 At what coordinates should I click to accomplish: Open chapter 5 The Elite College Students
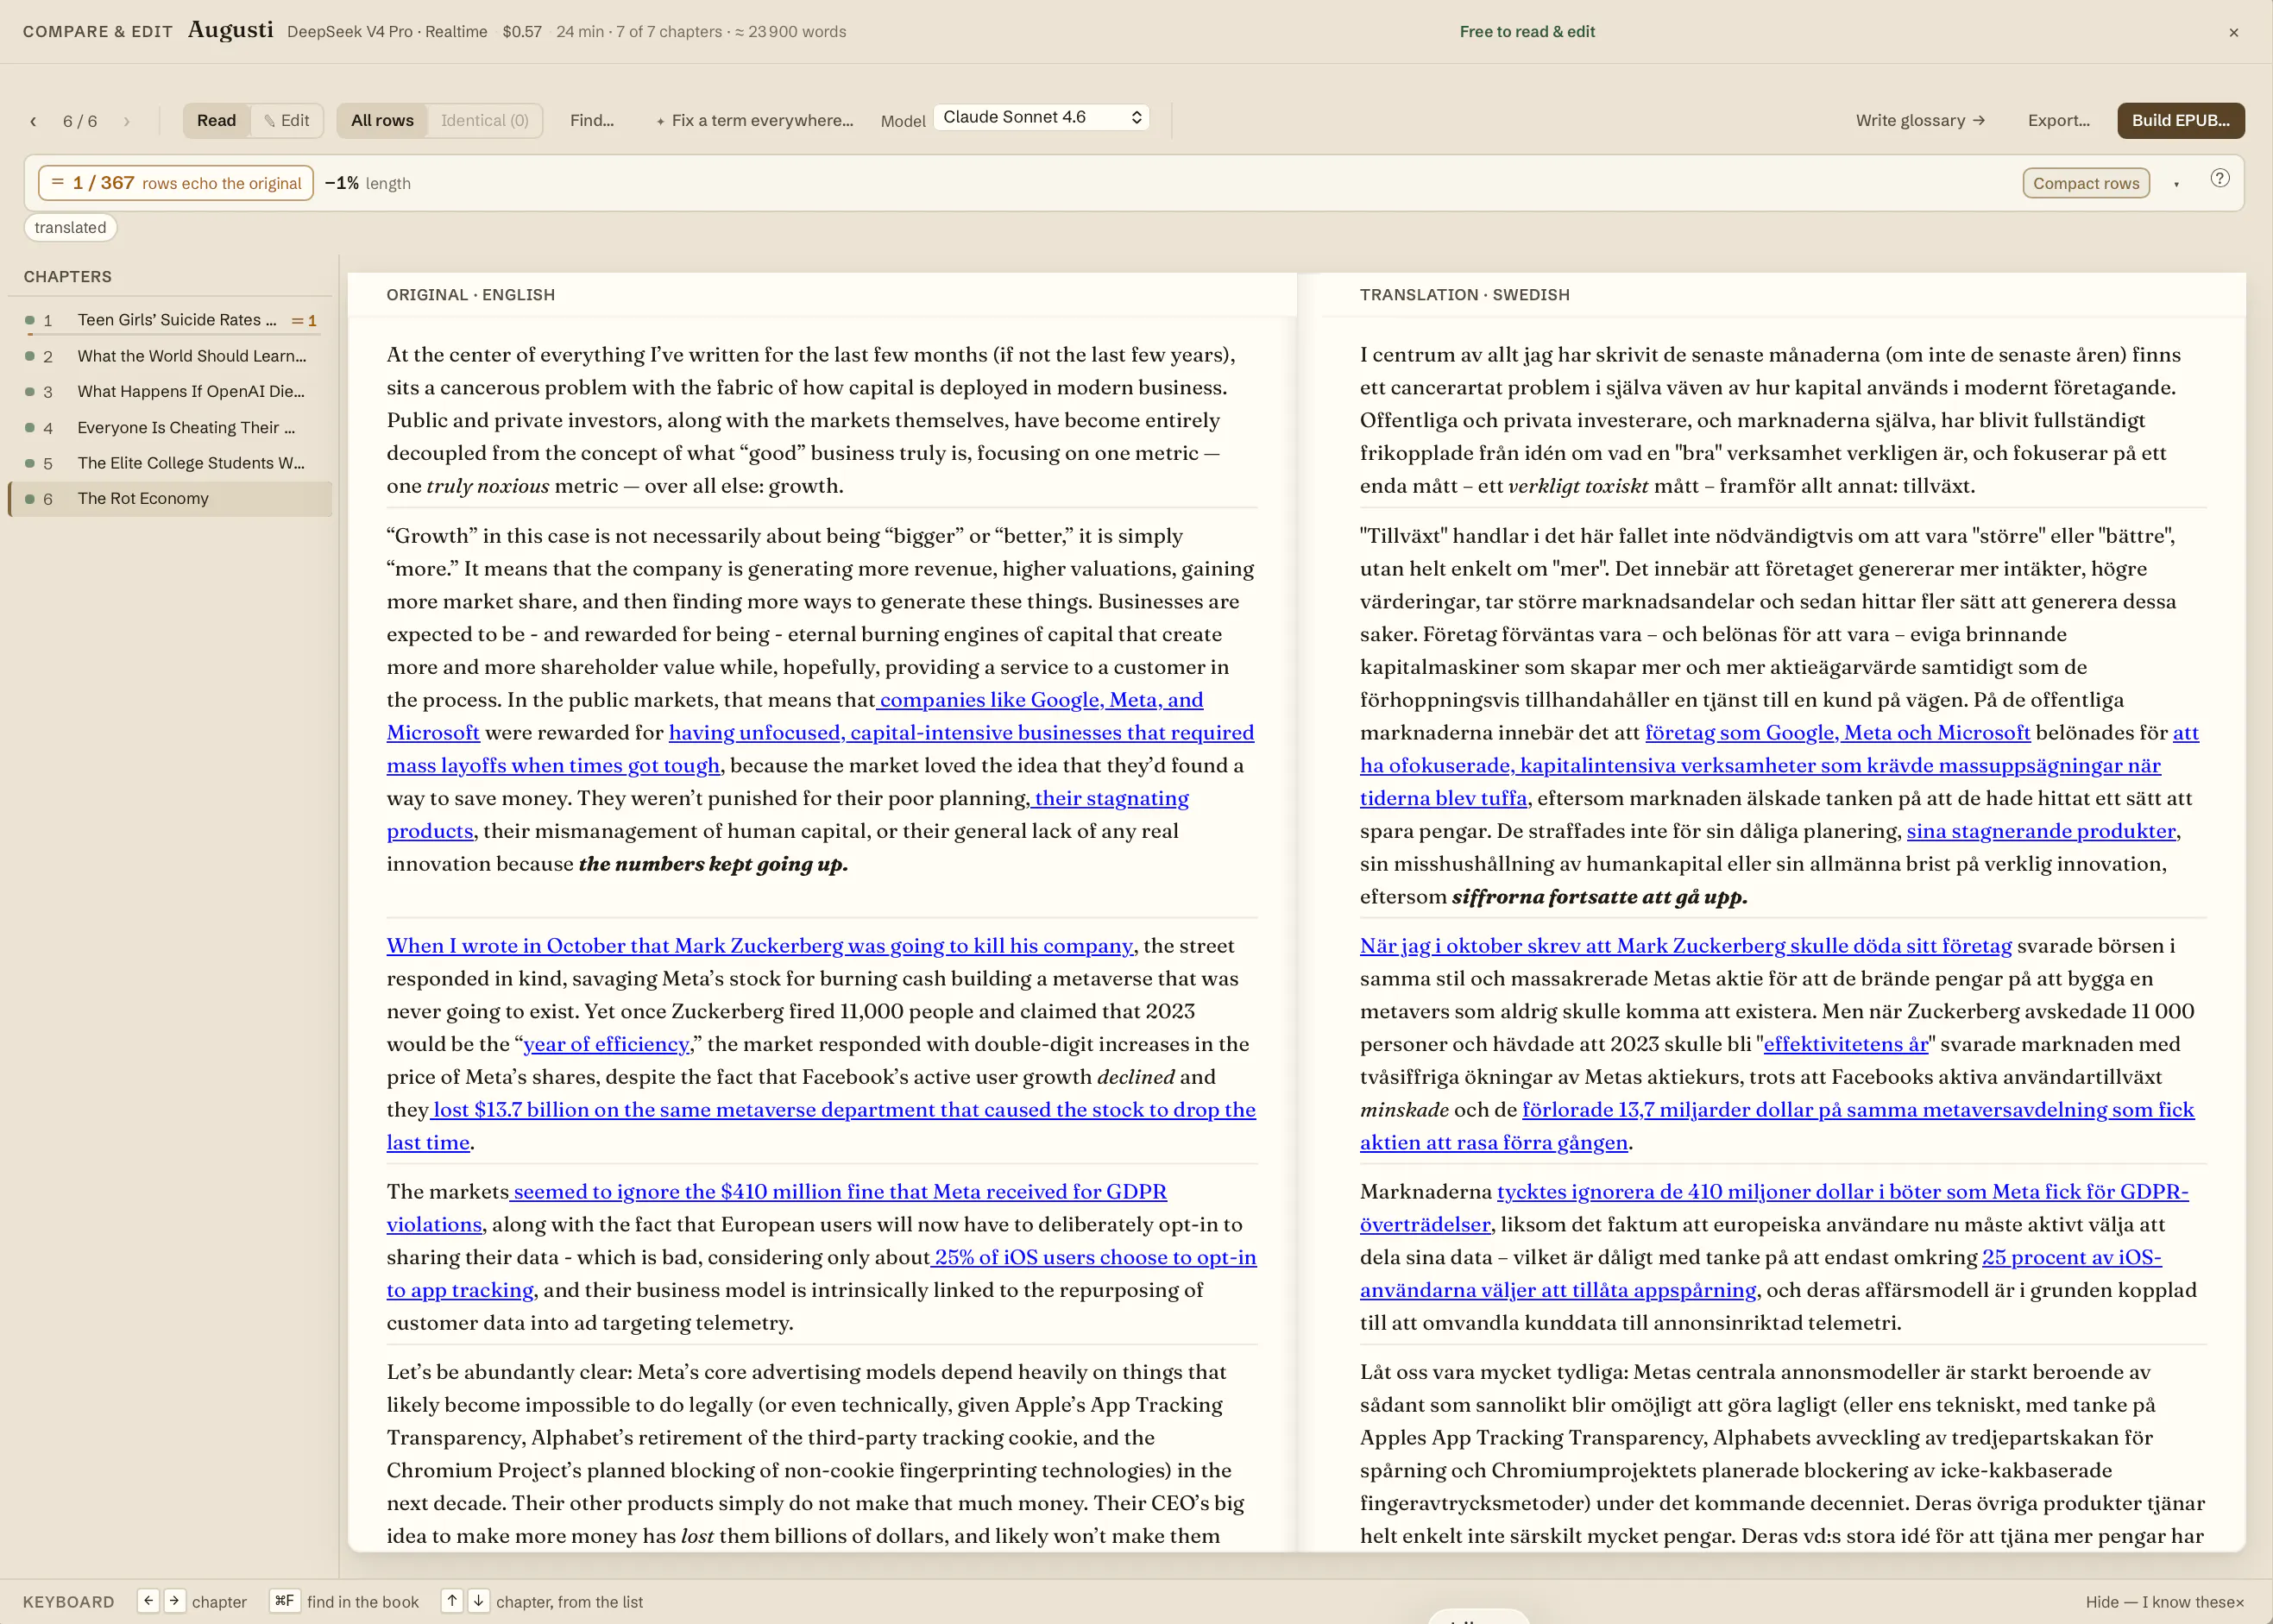pos(170,463)
